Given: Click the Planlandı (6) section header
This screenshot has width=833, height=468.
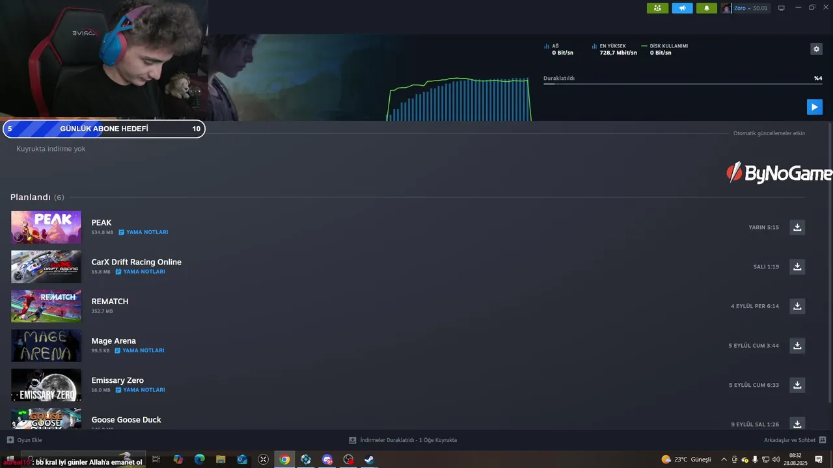Looking at the screenshot, I should click(37, 197).
